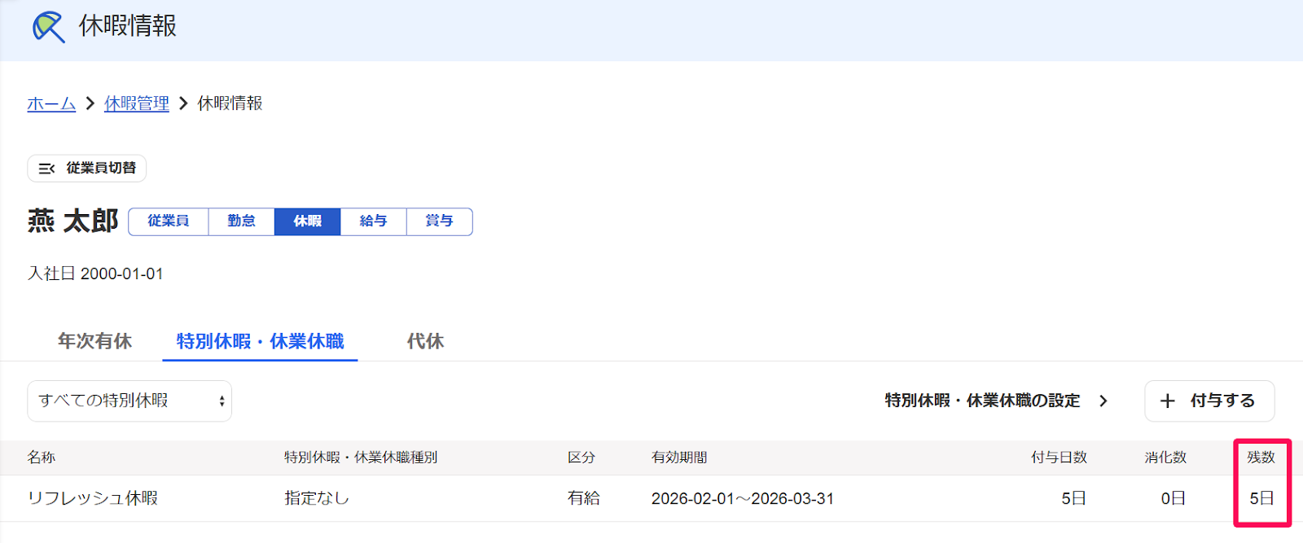
Task: Click the 従業員切替 button
Action: [87, 169]
